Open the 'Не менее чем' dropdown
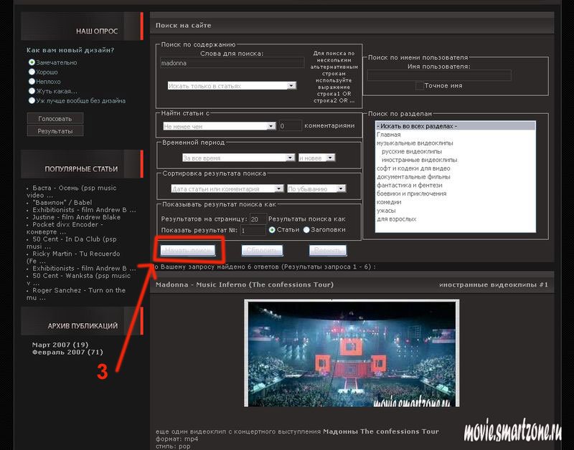 tap(220, 126)
